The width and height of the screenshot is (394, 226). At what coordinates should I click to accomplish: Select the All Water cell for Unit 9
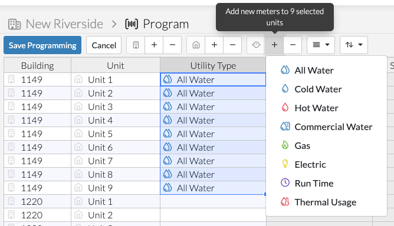click(x=213, y=188)
